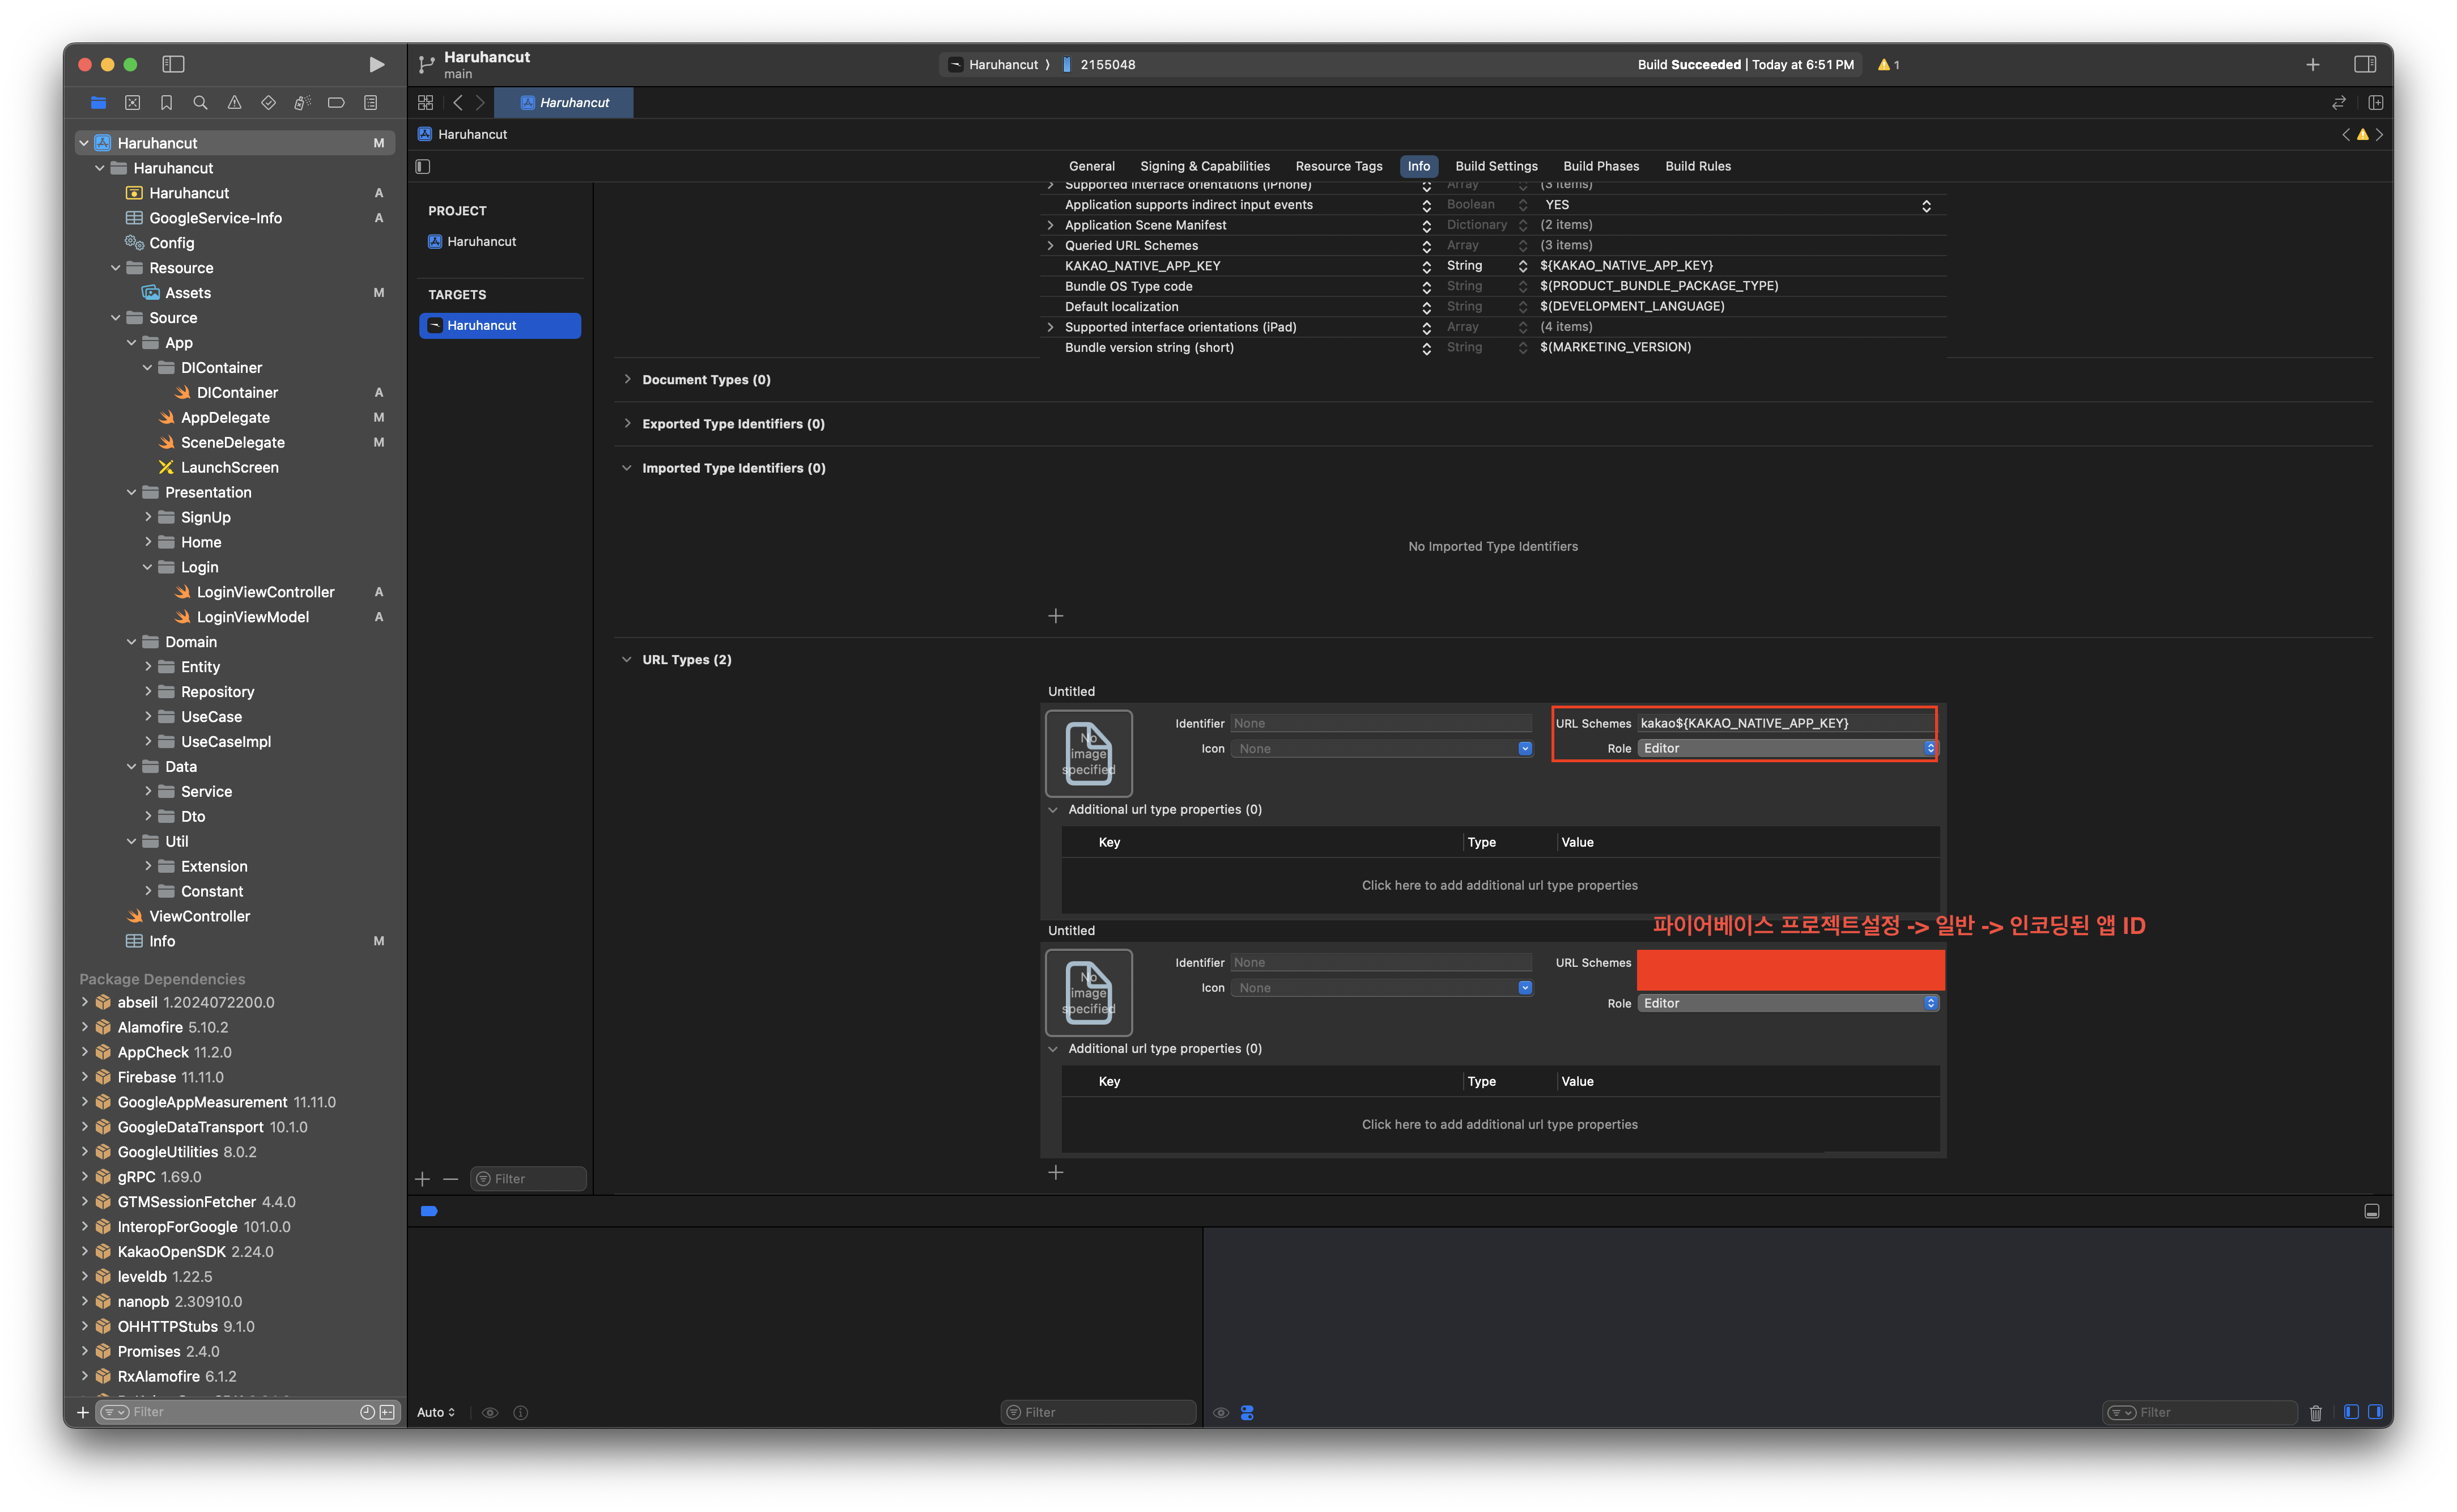Add a target with the plus button
The height and width of the screenshot is (1512, 2457).
coord(423,1179)
